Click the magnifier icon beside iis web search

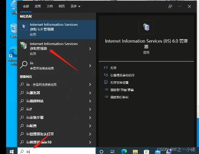coord(24,65)
